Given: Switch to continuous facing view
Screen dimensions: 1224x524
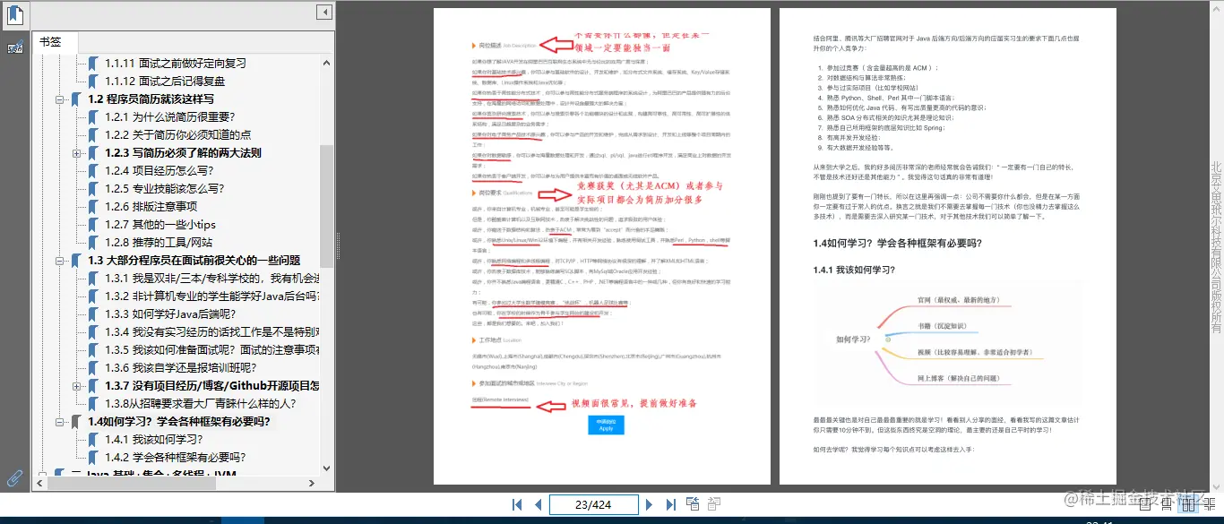Looking at the screenshot, I should [x=1211, y=505].
